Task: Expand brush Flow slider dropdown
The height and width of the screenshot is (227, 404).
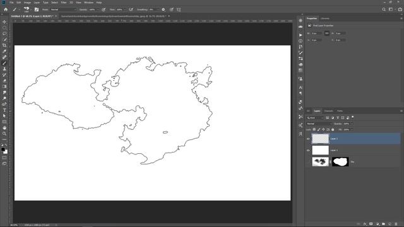Action: tap(125, 9)
